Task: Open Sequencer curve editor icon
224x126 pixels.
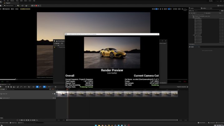Action: [55, 87]
